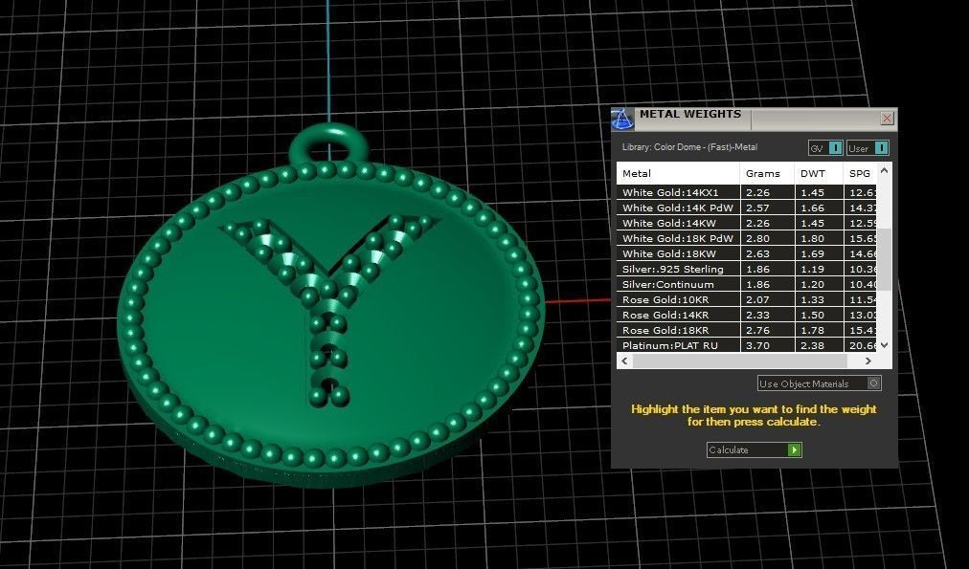969x569 pixels.
Task: Click the horizontal scroll left arrow
Action: tap(624, 361)
